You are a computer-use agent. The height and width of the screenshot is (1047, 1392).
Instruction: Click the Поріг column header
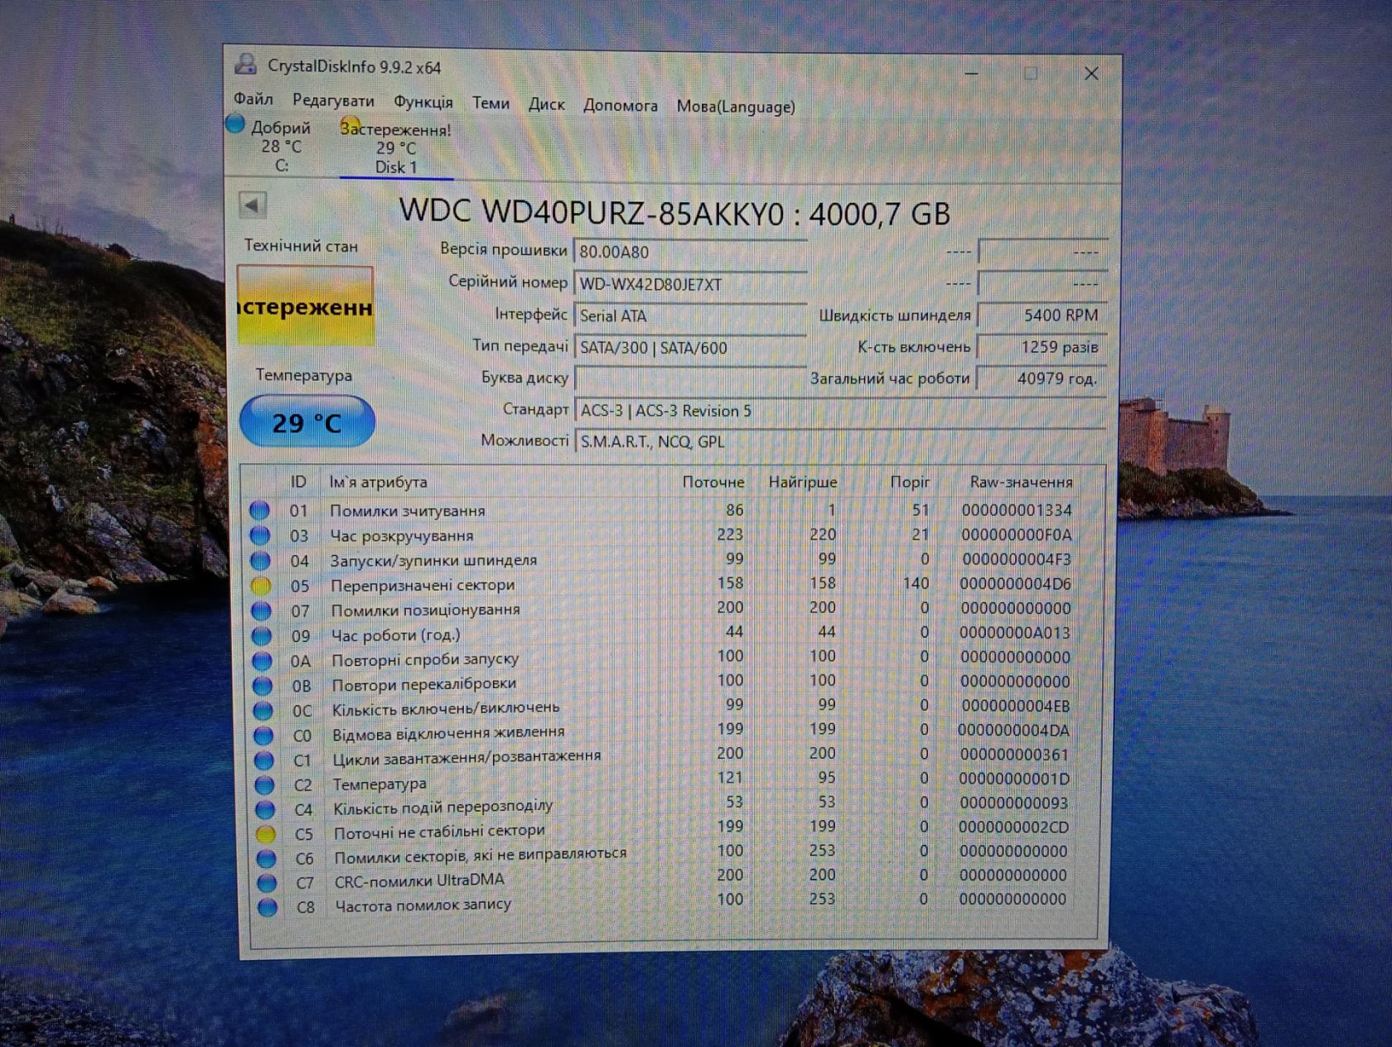click(x=910, y=482)
